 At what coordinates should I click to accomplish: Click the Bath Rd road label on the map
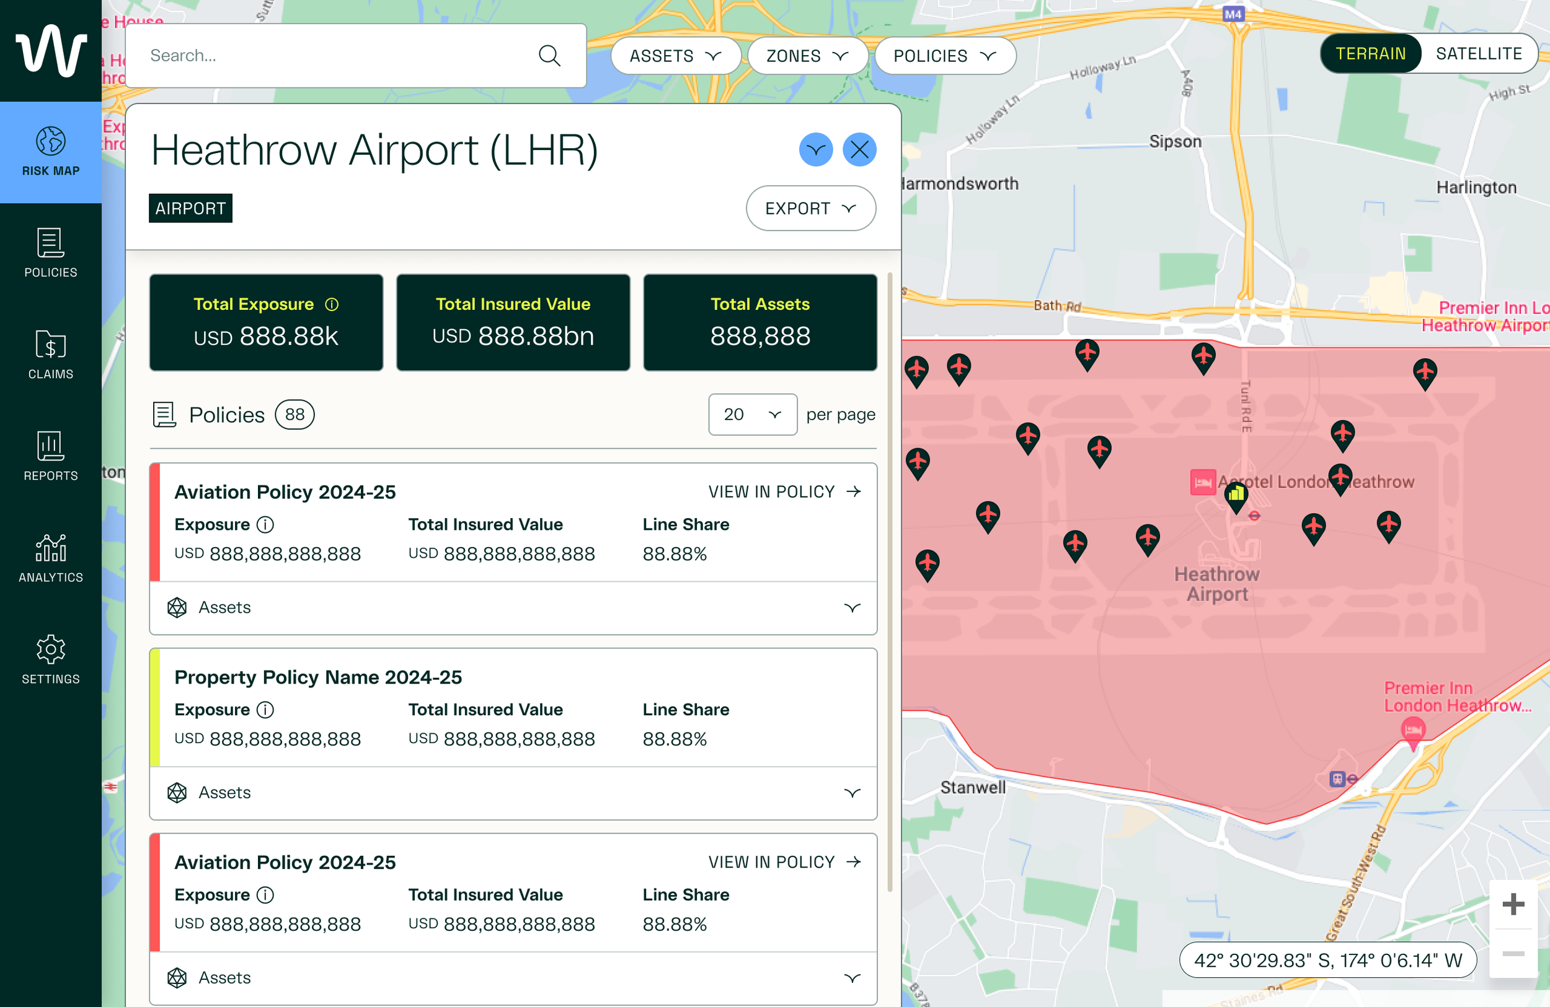click(x=1057, y=306)
